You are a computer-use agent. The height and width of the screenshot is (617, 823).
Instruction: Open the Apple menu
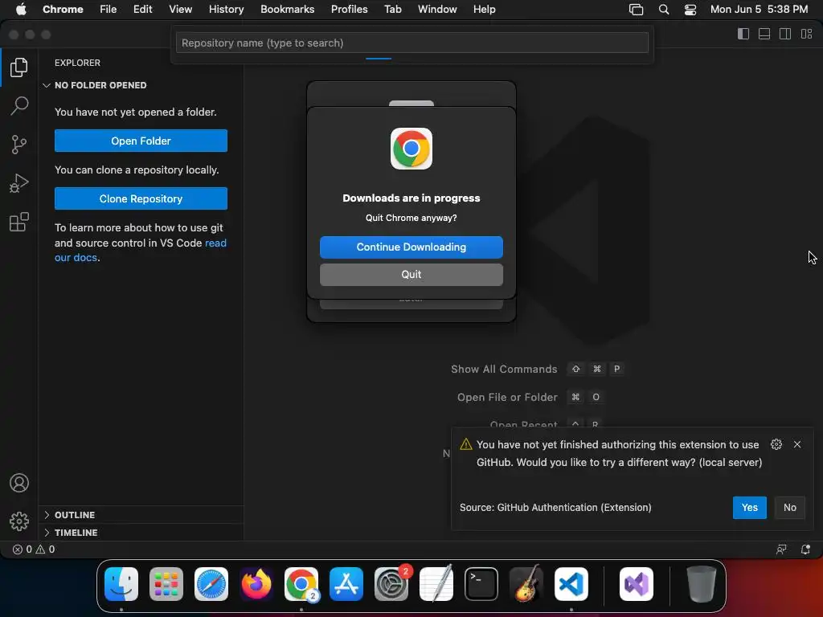coord(21,9)
